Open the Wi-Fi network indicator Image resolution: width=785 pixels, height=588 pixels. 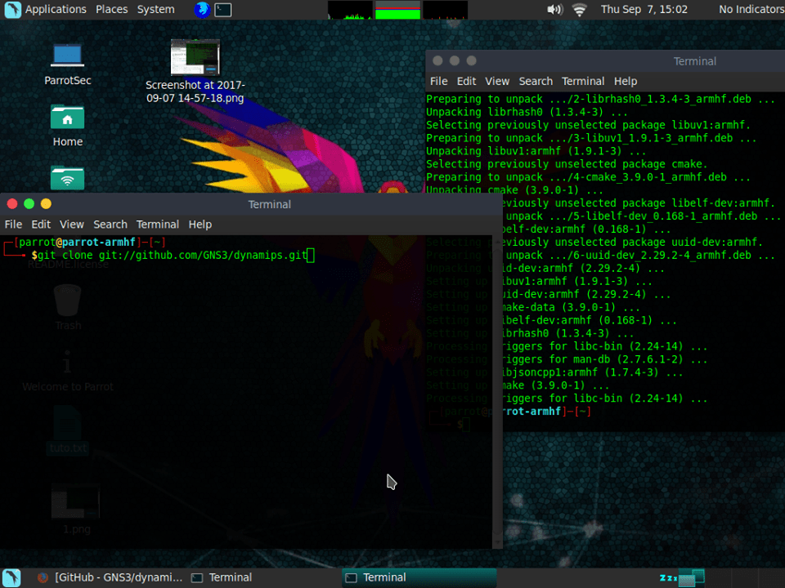click(x=579, y=10)
